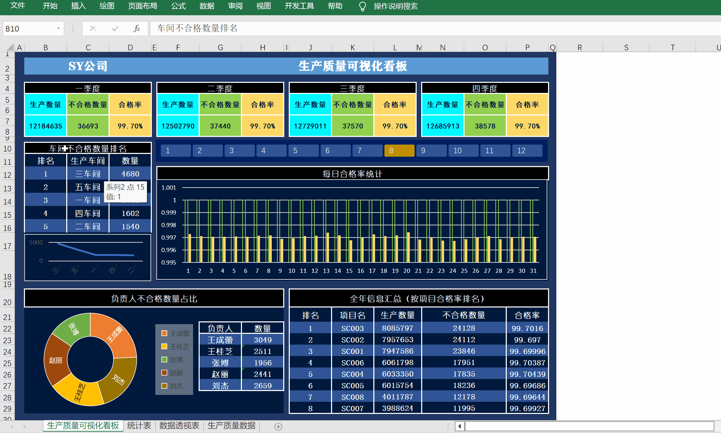Image resolution: width=721 pixels, height=433 pixels.
Task: Click the 王成蕾 orange legend swatch
Action: pos(164,333)
